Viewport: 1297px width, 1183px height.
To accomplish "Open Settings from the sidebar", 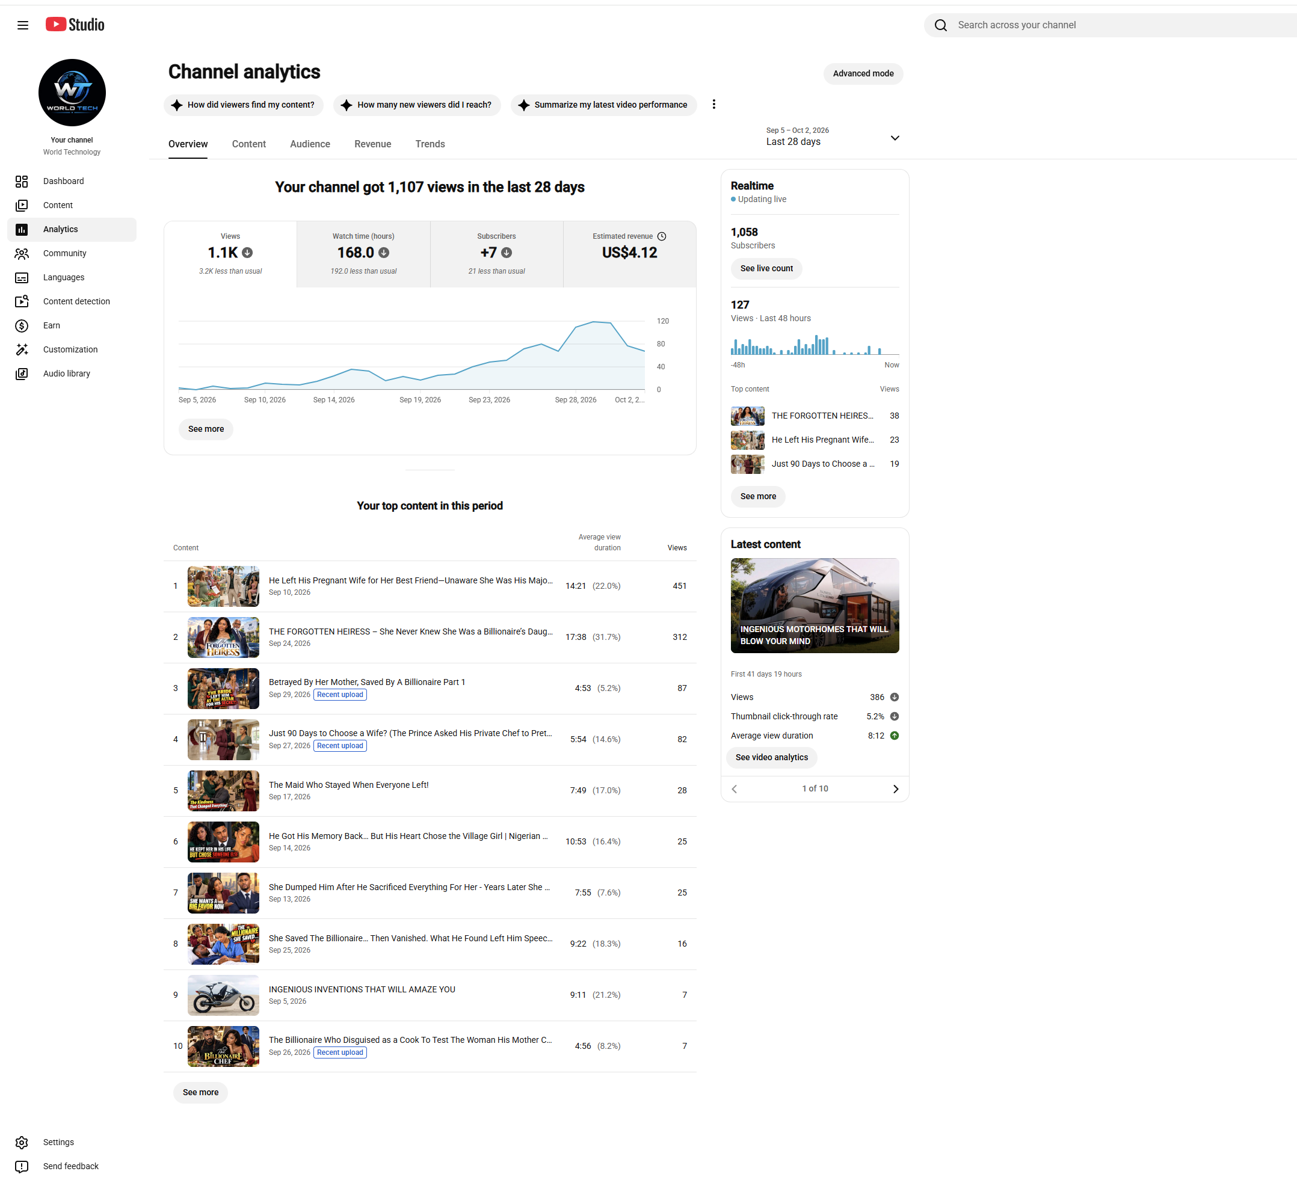I will tap(72, 1143).
